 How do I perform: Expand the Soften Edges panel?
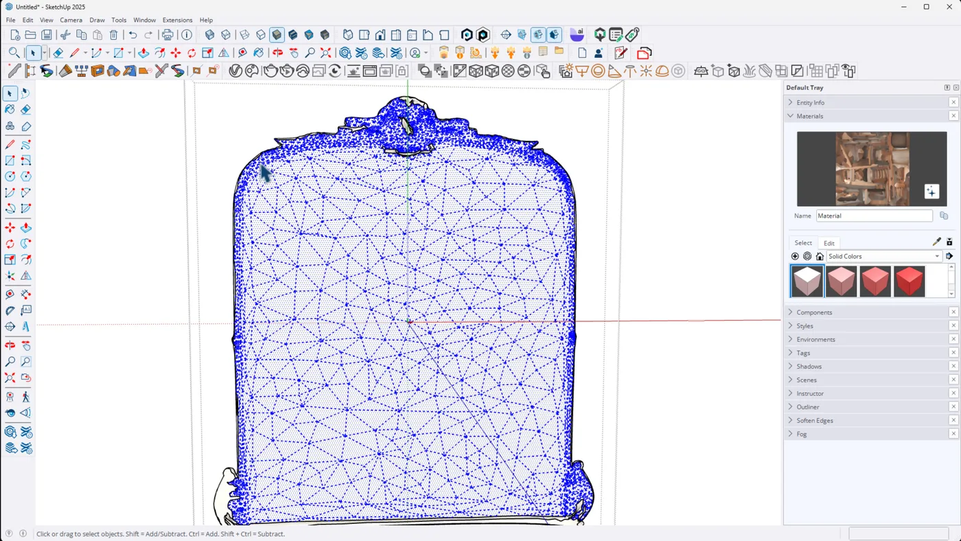pos(814,420)
